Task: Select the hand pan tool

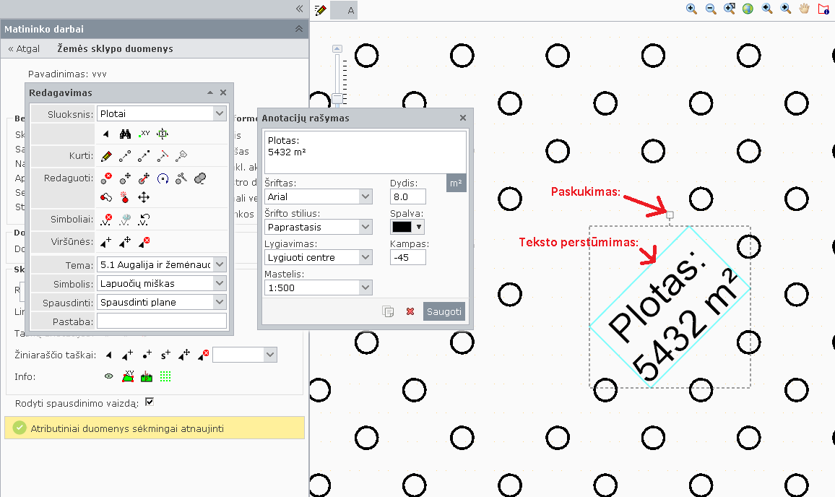Action: (x=804, y=9)
